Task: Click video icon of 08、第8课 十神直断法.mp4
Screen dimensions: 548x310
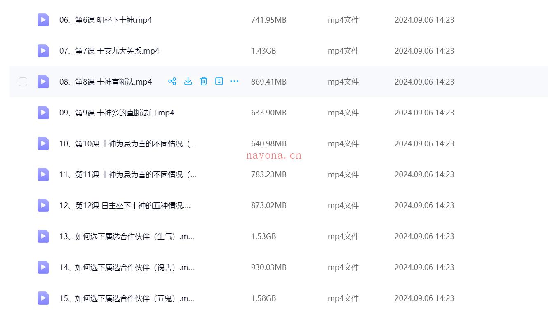Action: [43, 82]
